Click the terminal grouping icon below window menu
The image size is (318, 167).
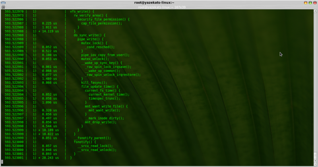(x=3, y=7)
